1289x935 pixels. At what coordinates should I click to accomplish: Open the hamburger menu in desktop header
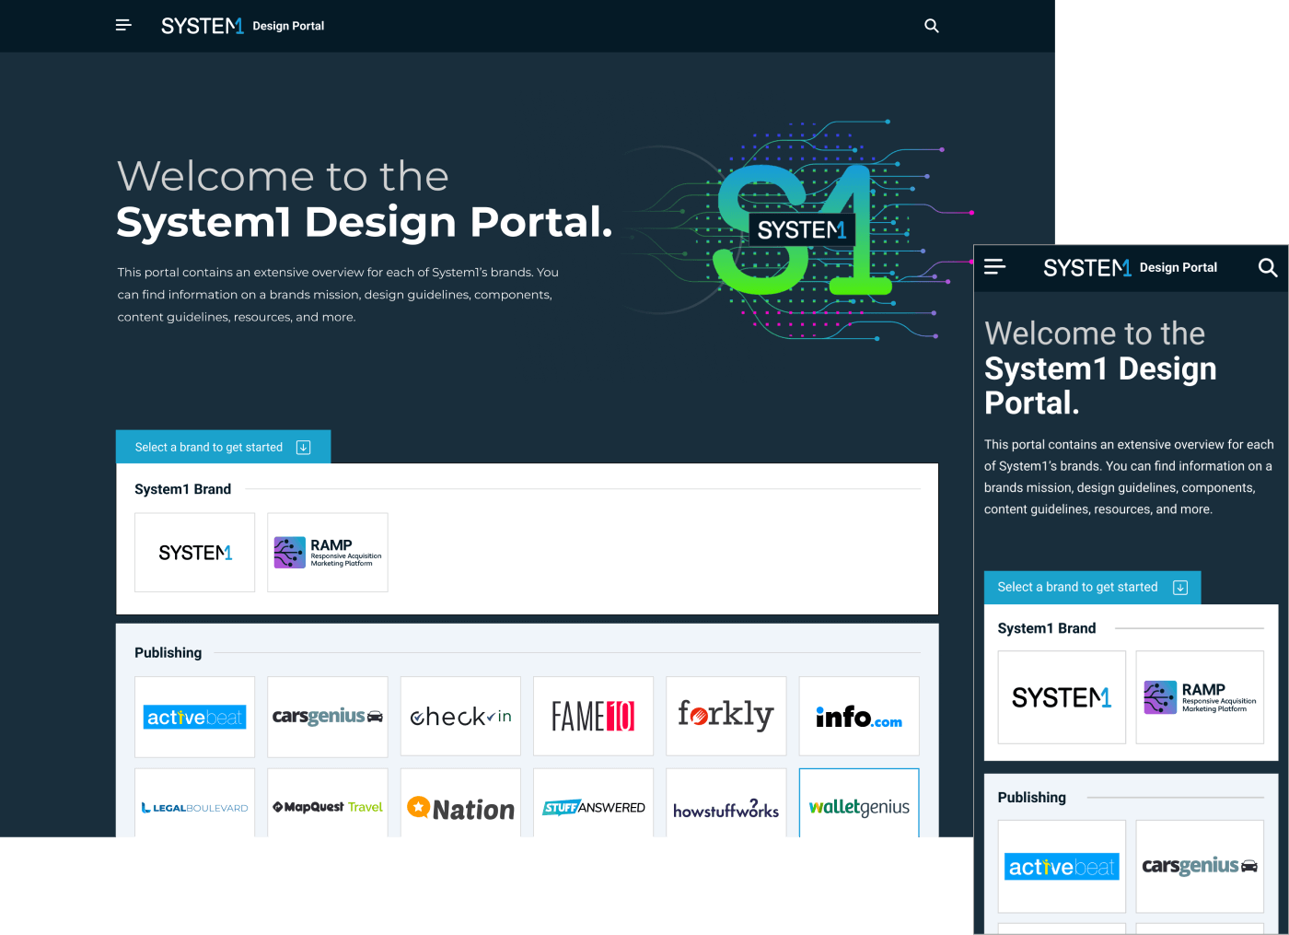(x=123, y=26)
